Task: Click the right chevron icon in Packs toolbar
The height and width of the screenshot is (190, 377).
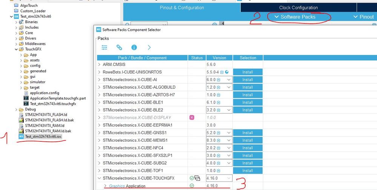Action: pos(149,47)
